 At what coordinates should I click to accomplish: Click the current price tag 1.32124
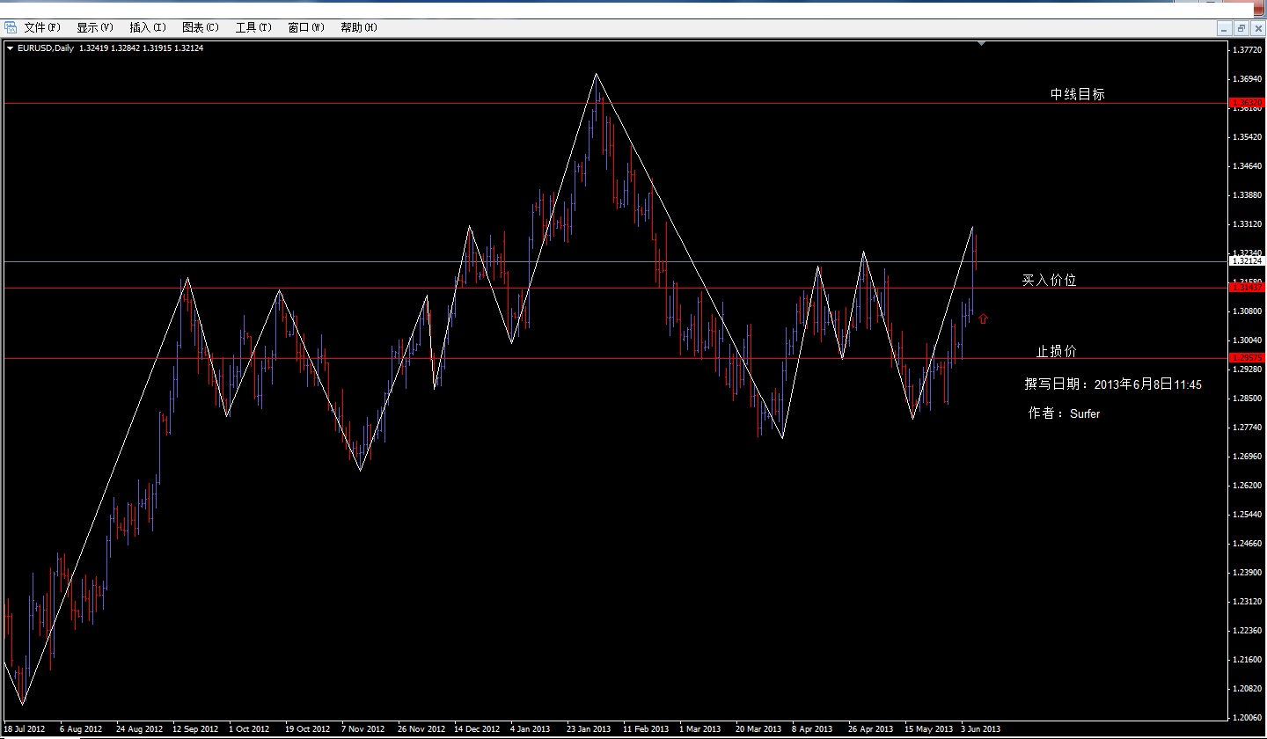tap(1248, 261)
